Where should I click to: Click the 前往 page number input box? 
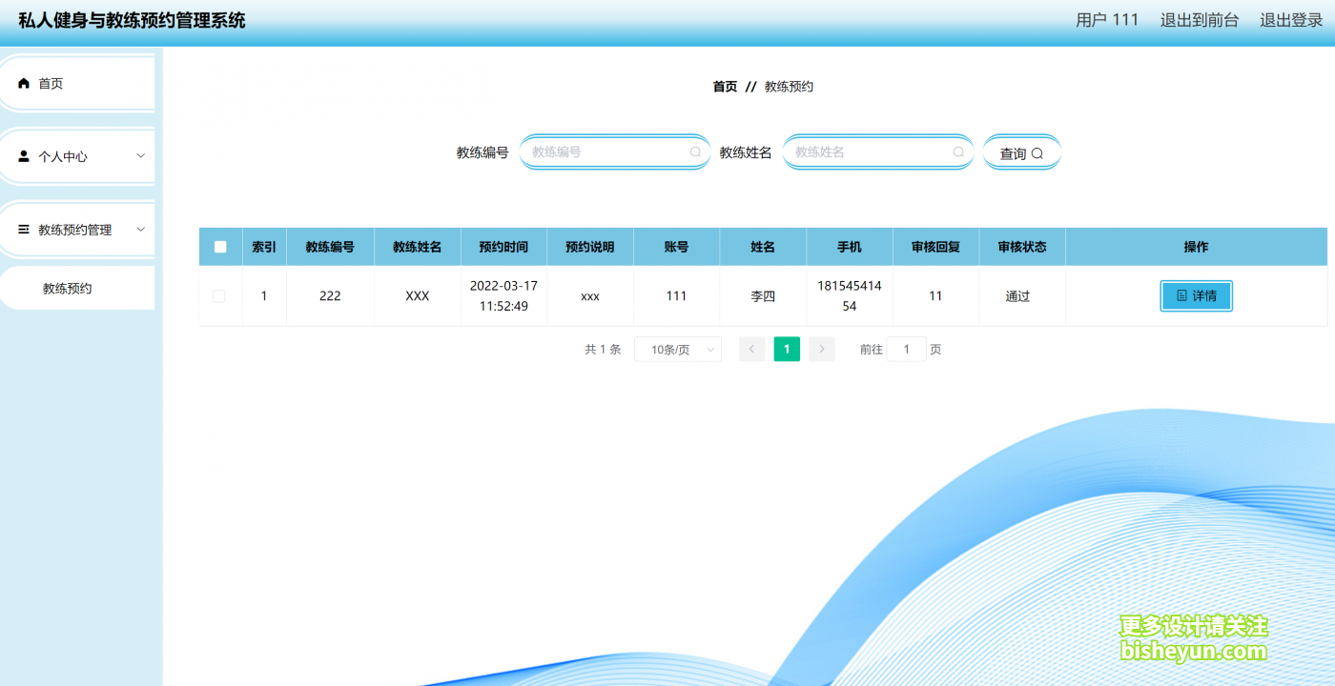[x=907, y=349]
